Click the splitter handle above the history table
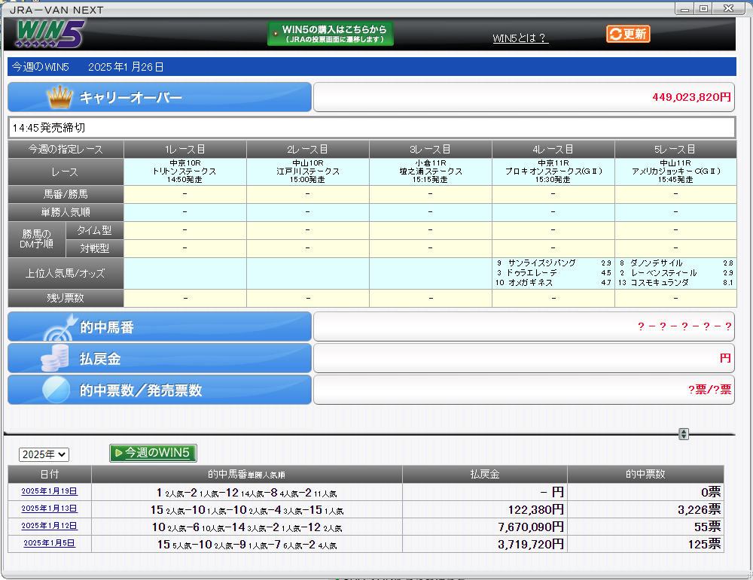Screen dimensions: 753x580 [x=684, y=433]
